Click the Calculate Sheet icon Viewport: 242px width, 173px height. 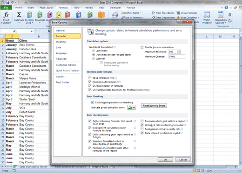(230, 20)
